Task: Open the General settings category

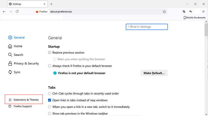Action: tap(16, 38)
